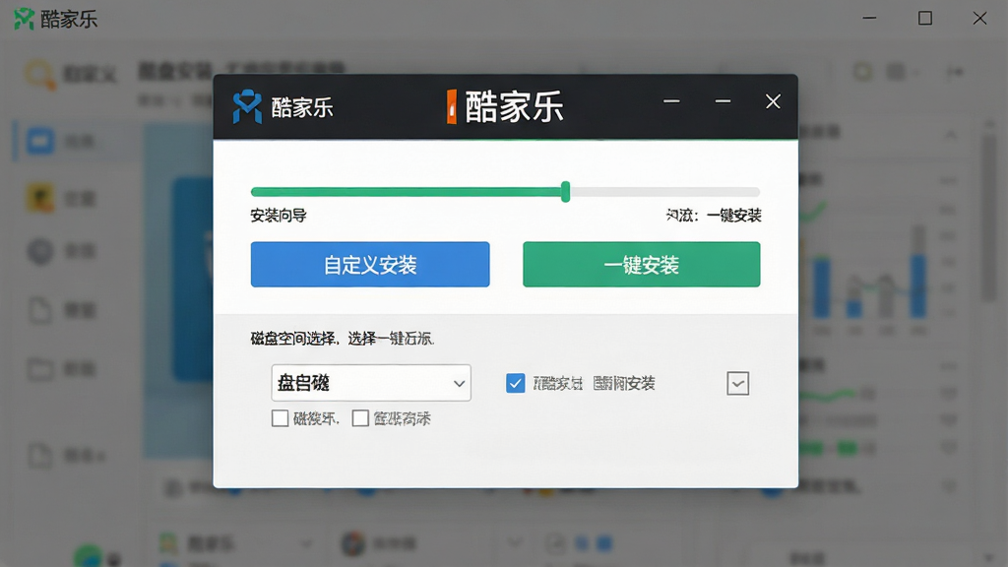This screenshot has height=567, width=1008.
Task: Click the left dash button in the installer header
Action: pos(671,101)
